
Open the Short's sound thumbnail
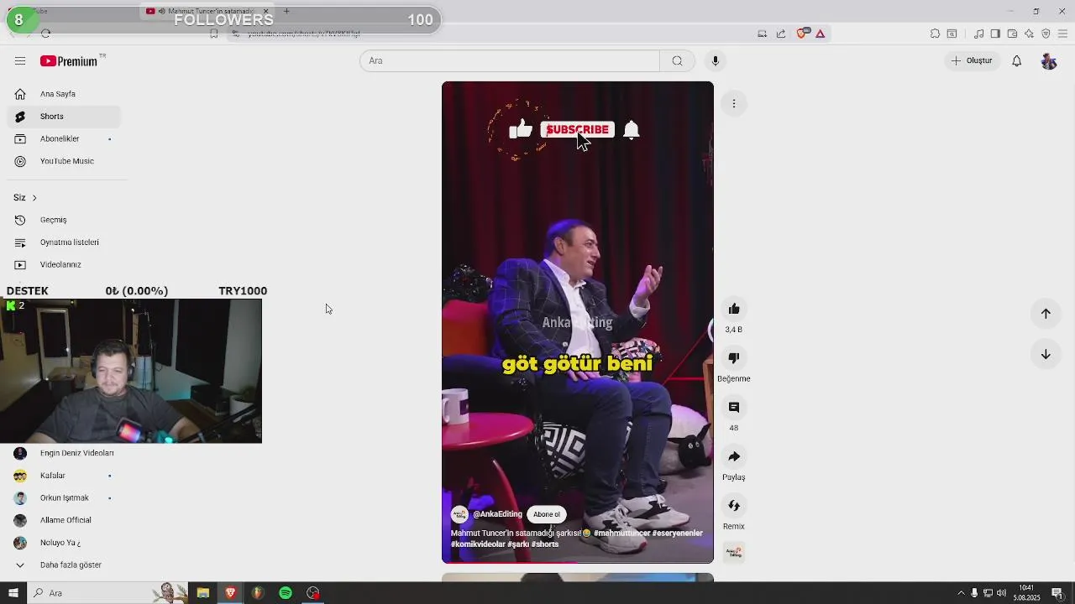(735, 552)
